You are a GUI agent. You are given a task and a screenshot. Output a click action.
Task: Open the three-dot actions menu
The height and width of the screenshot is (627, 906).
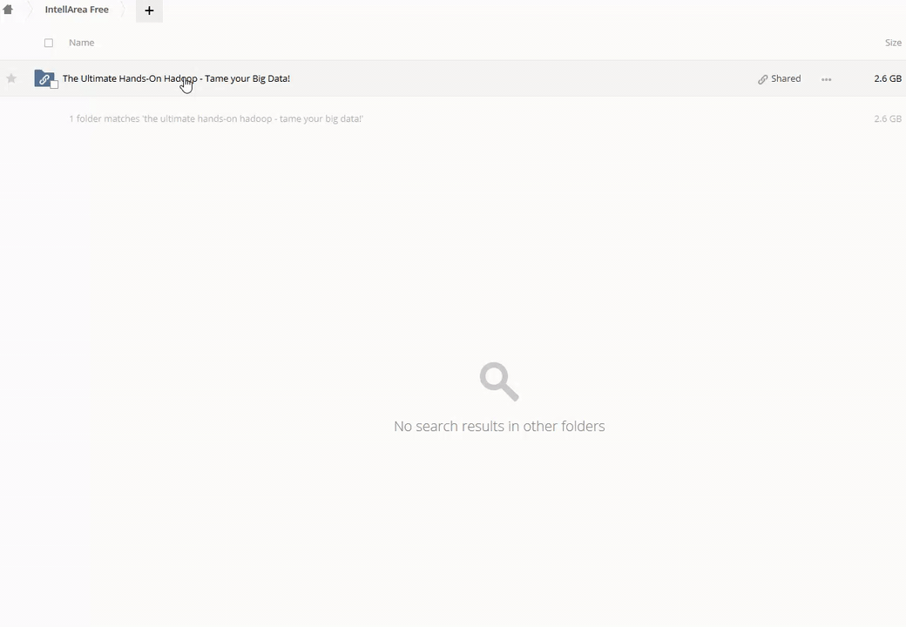(x=826, y=79)
